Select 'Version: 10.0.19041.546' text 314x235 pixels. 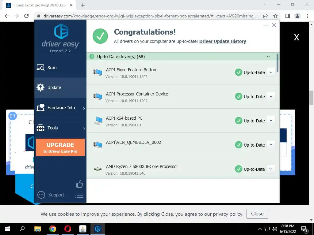click(125, 173)
